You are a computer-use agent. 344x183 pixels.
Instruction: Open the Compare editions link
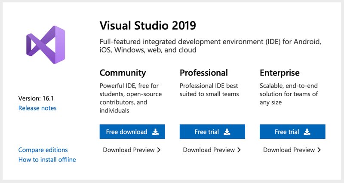(x=43, y=150)
